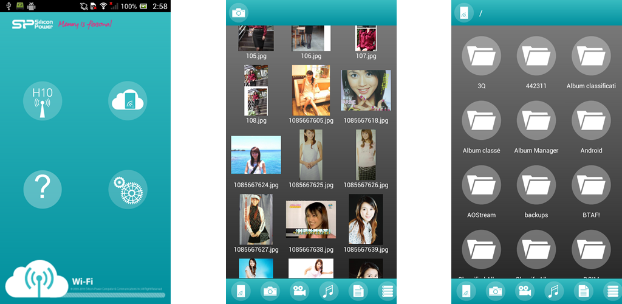Tap device icon in folder browser header
The width and height of the screenshot is (622, 304).
pyautogui.click(x=464, y=13)
